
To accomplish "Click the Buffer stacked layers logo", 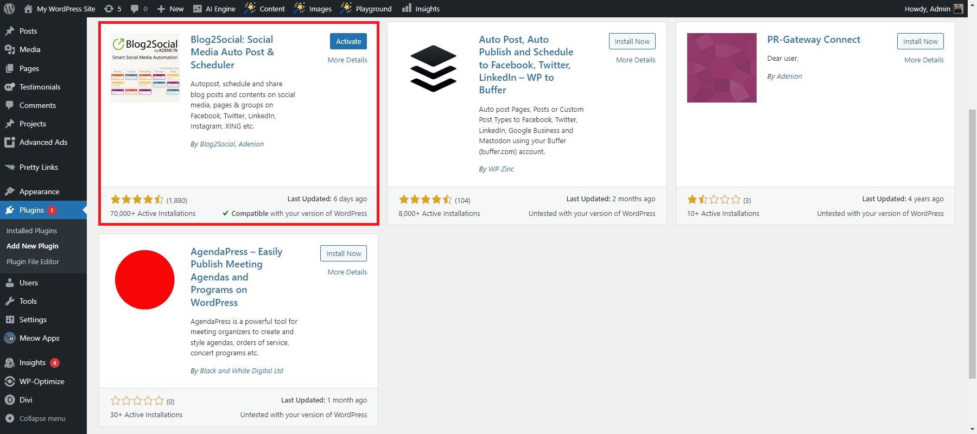I will click(x=433, y=68).
